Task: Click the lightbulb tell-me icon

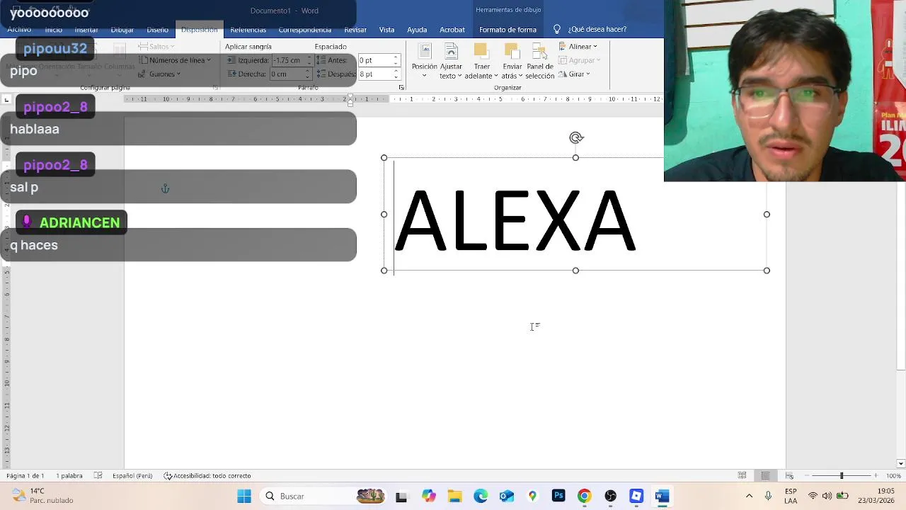Action: tap(556, 29)
